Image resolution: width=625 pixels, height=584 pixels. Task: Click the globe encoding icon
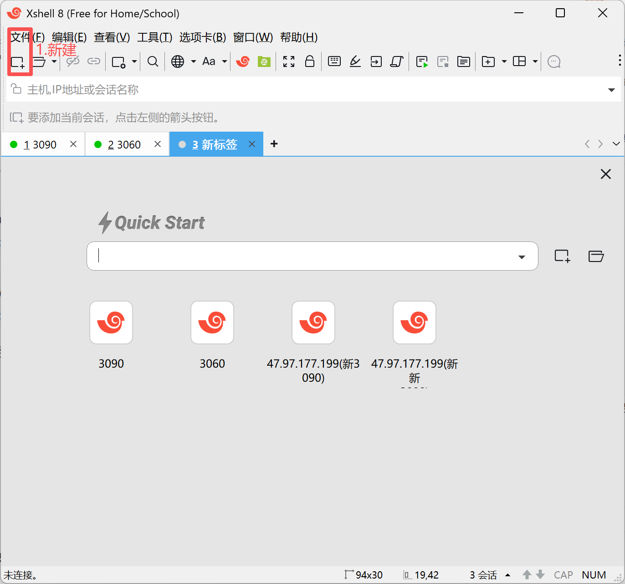[x=178, y=61]
